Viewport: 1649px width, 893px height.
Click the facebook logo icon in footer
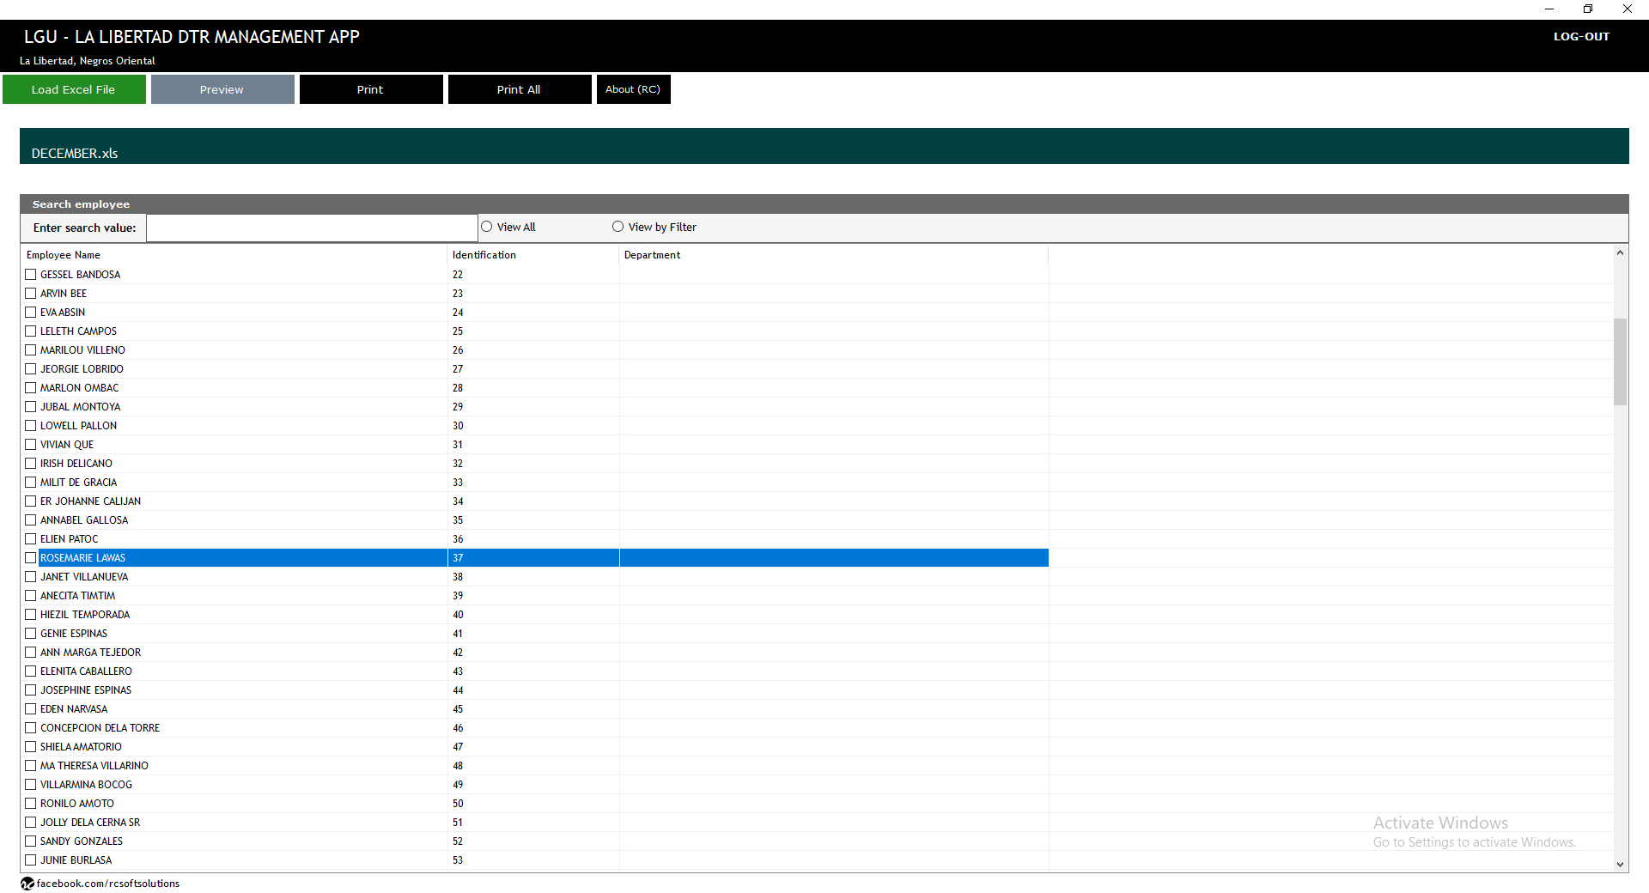[27, 884]
